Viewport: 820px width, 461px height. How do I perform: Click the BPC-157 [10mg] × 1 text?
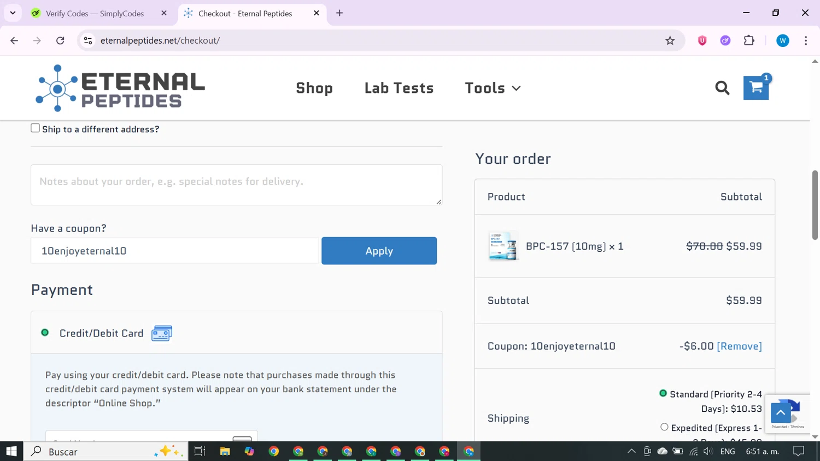[x=575, y=246]
